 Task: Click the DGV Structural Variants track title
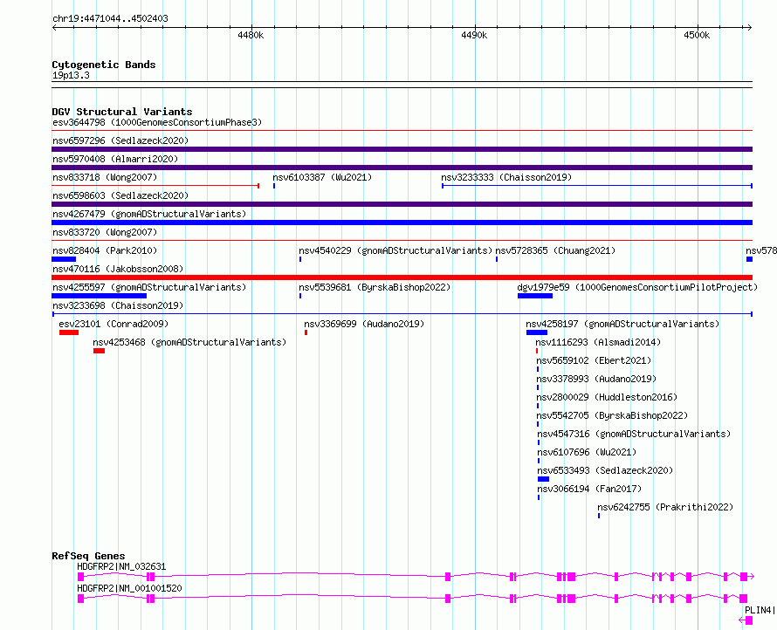(122, 112)
